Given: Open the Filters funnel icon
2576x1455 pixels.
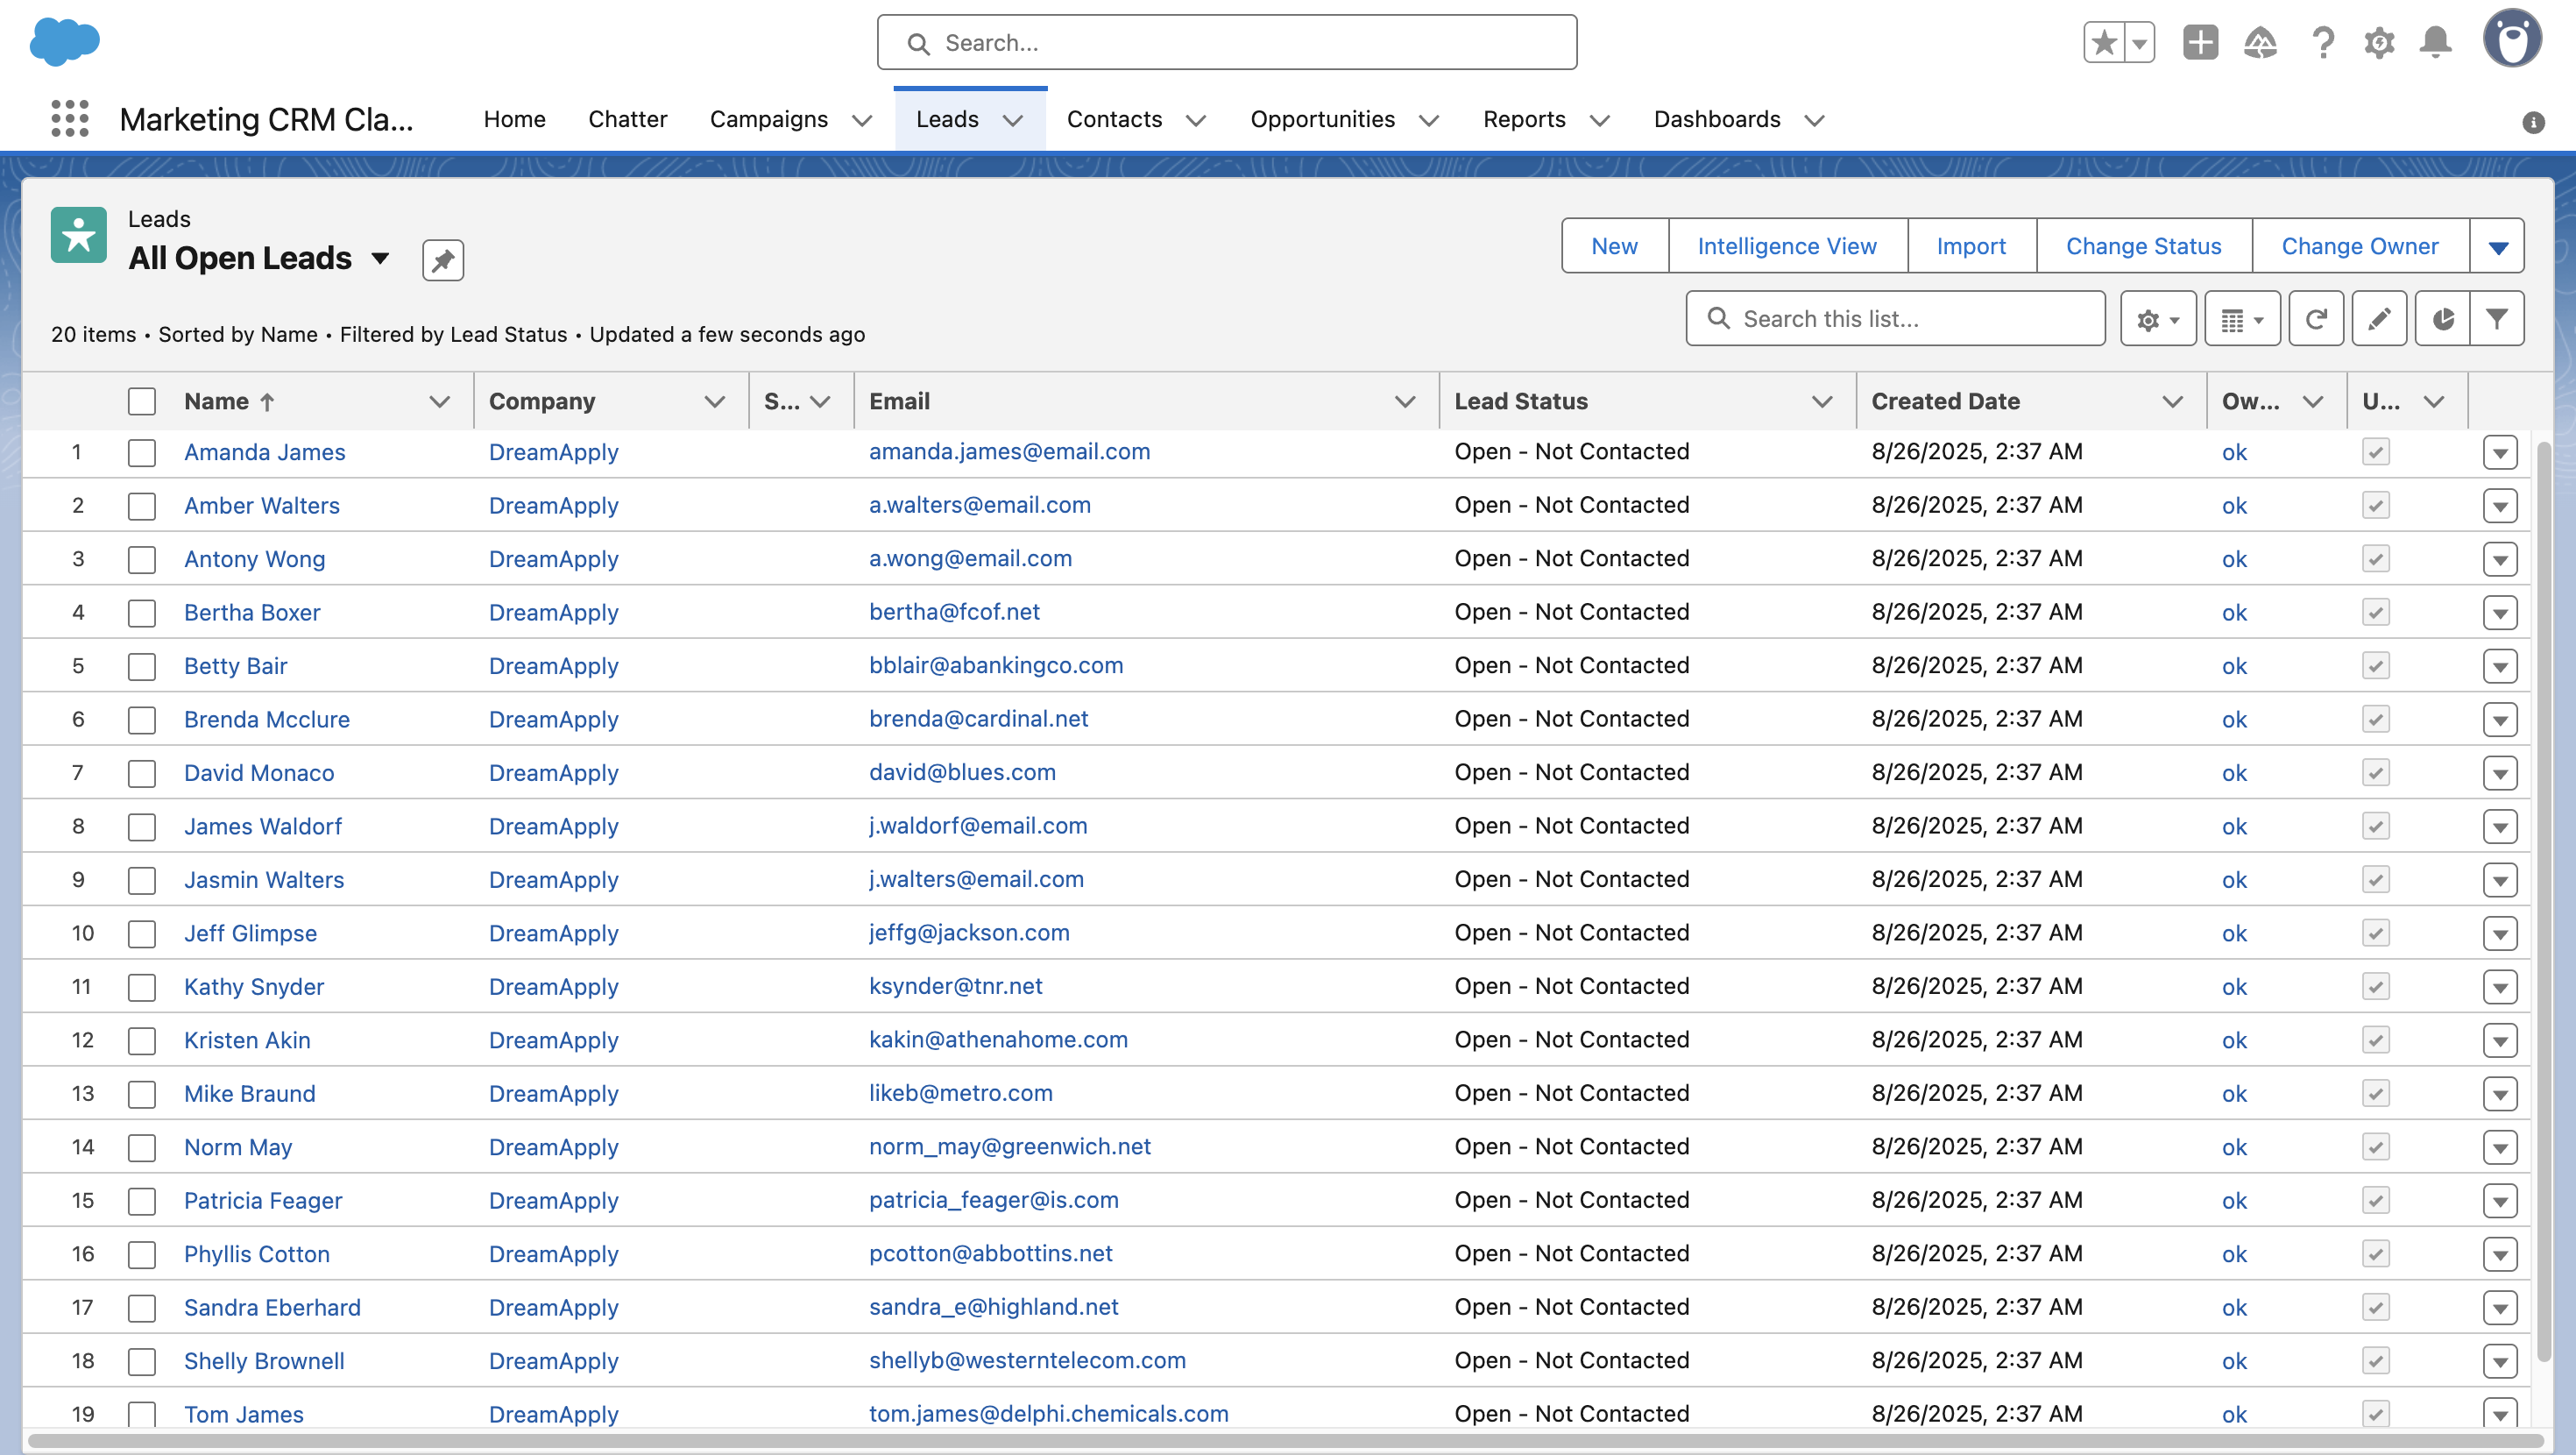Looking at the screenshot, I should coord(2497,319).
